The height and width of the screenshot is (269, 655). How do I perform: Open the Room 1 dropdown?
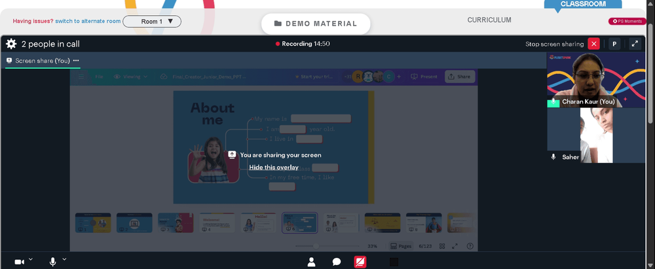[152, 22]
